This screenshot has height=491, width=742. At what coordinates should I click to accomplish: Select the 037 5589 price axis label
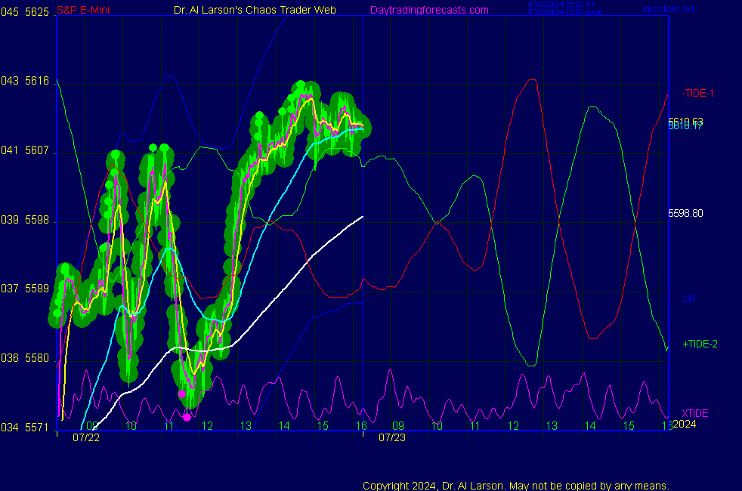pyautogui.click(x=25, y=289)
